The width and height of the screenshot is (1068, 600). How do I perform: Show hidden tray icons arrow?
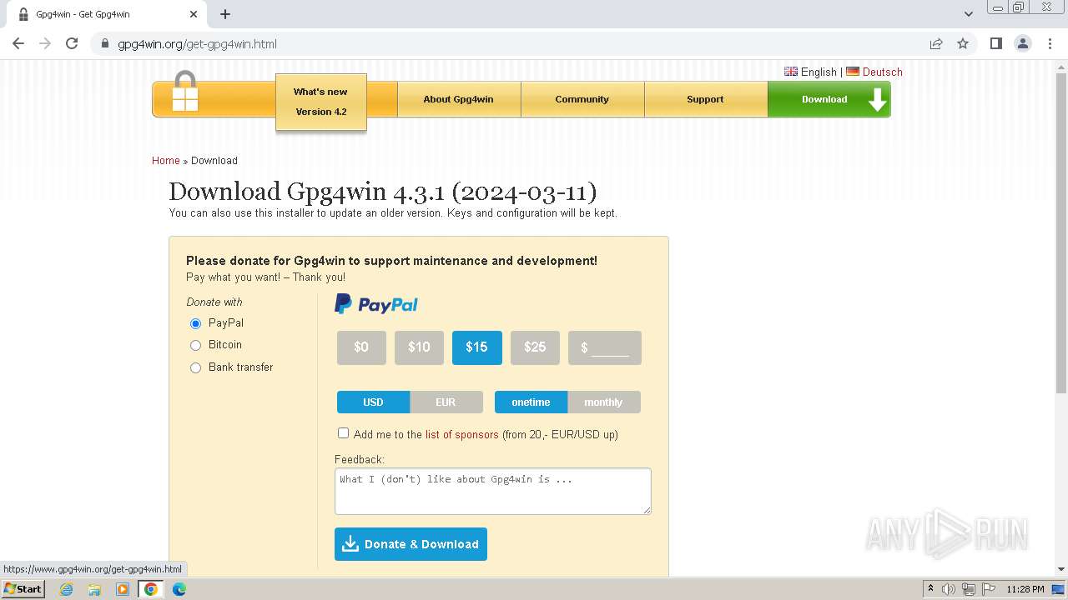(x=930, y=589)
